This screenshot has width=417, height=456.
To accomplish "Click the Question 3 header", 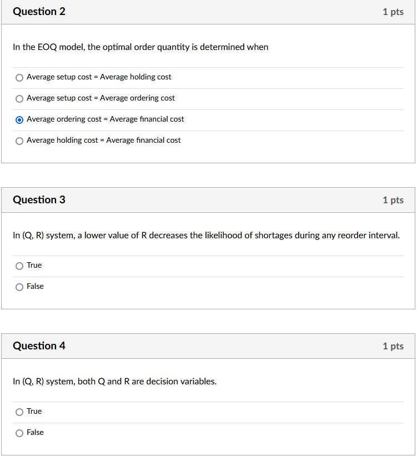I will point(39,200).
